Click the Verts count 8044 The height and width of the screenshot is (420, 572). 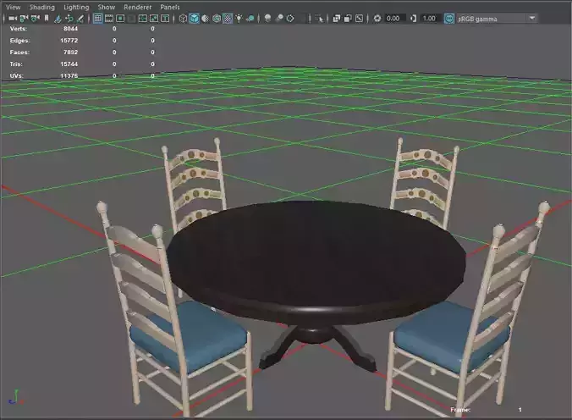coord(70,29)
